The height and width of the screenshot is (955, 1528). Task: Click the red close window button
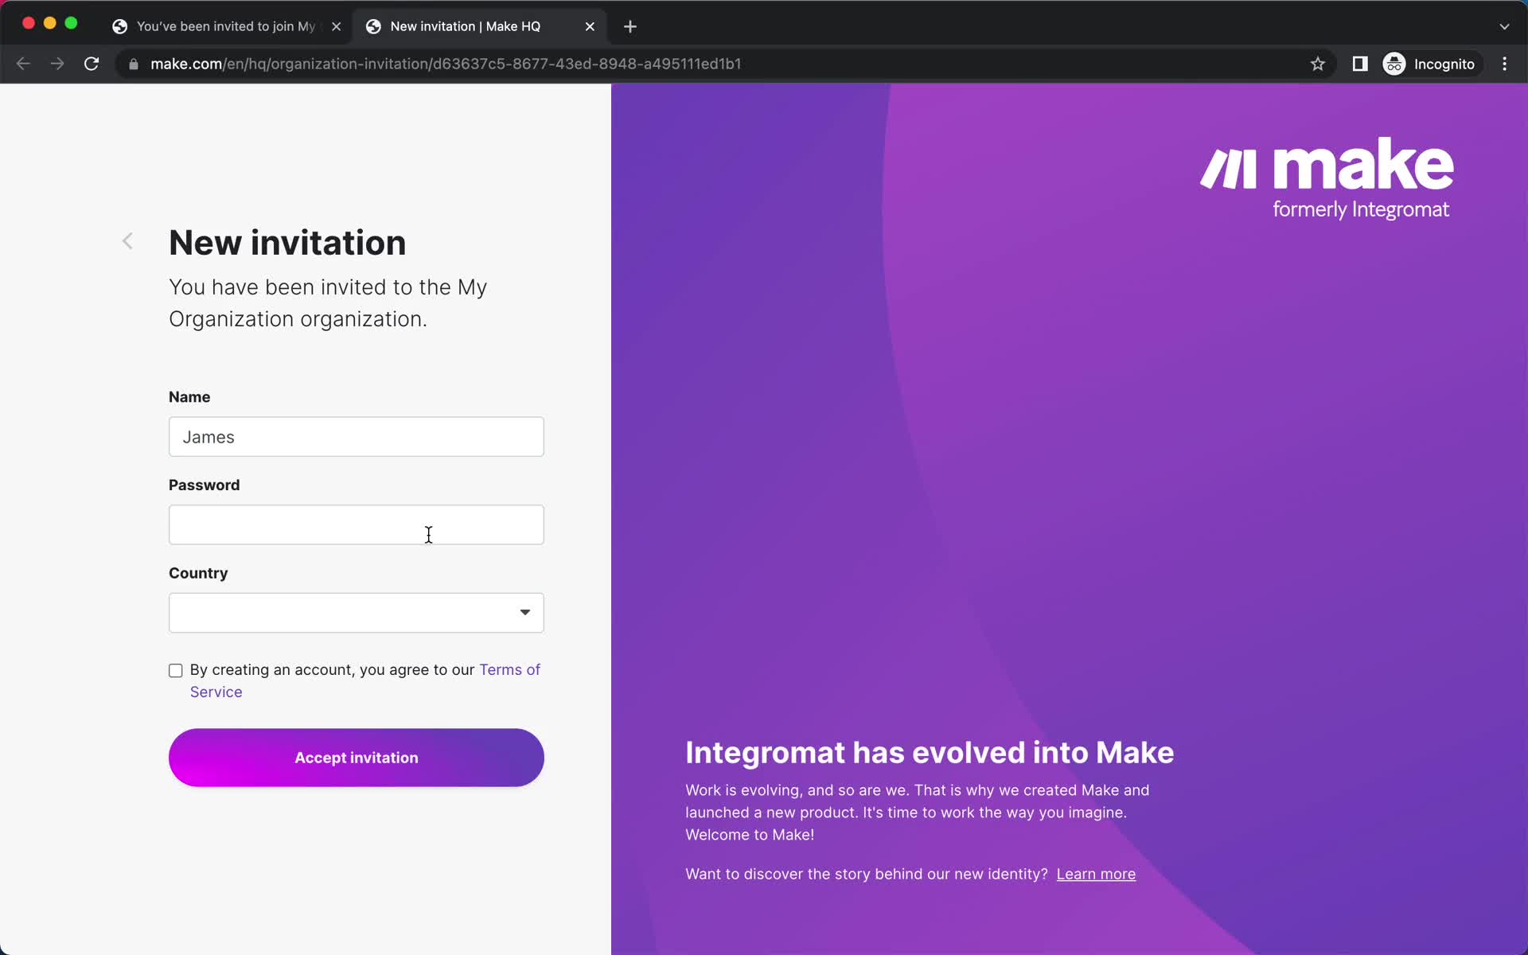pyautogui.click(x=29, y=23)
